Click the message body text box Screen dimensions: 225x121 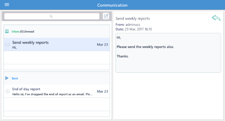click(168, 53)
